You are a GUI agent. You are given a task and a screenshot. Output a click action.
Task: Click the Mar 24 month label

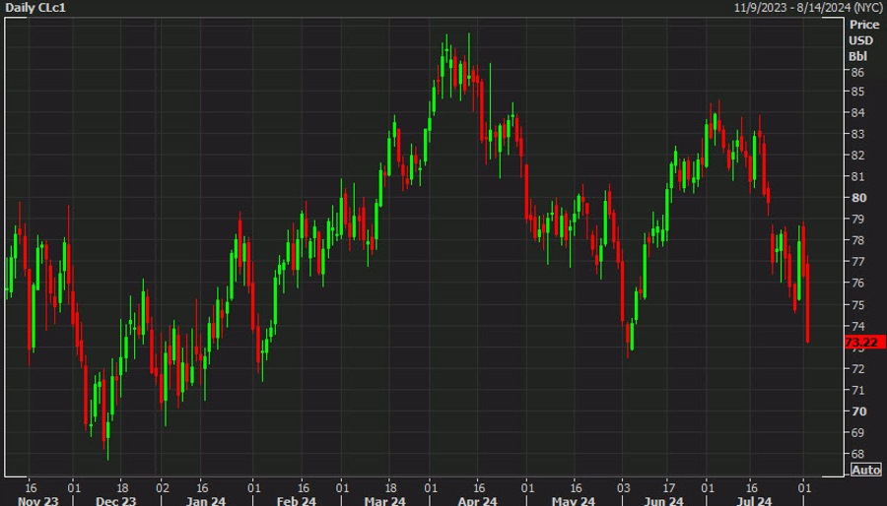click(x=385, y=501)
